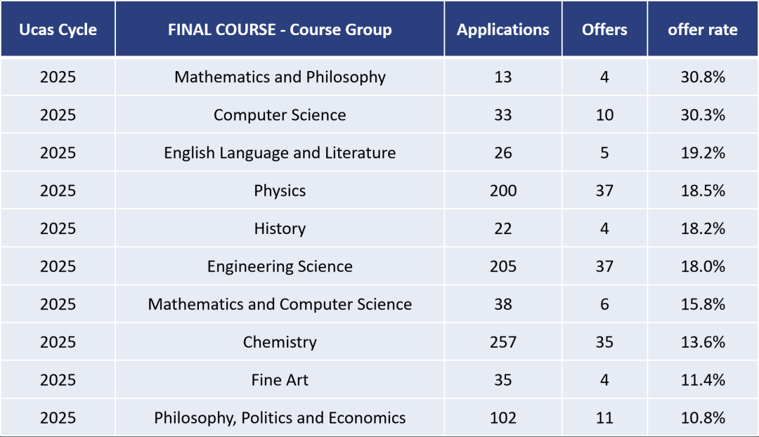This screenshot has height=437, width=759.
Task: Click the Physics course cell
Action: pos(280,191)
